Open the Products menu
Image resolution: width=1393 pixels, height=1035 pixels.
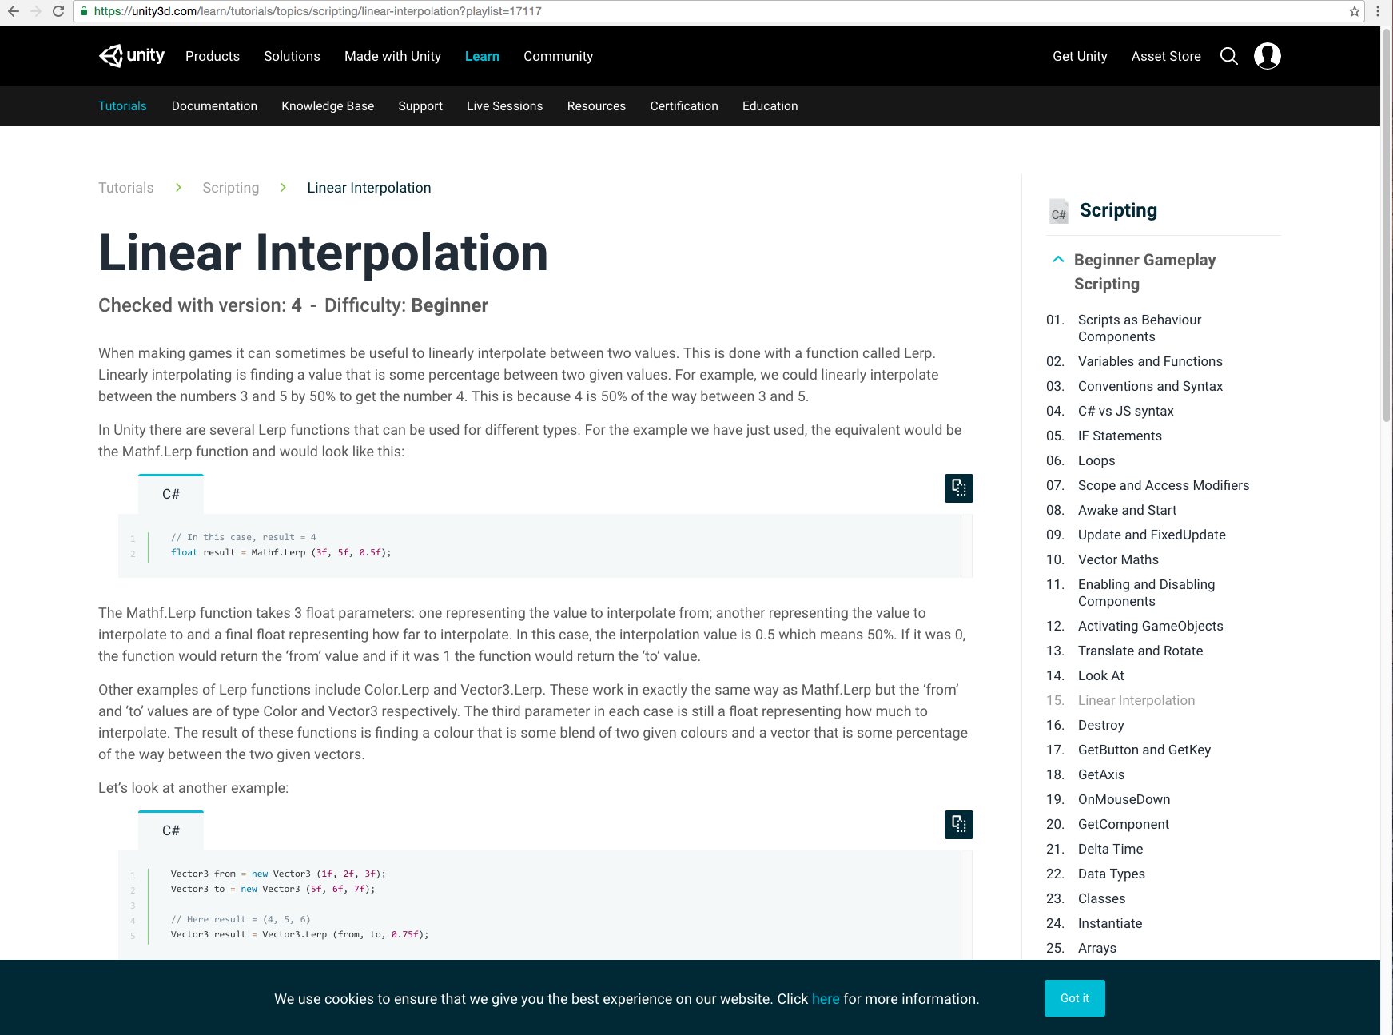213,56
